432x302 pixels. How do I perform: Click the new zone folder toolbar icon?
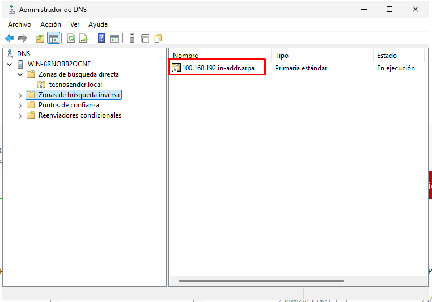(x=158, y=38)
